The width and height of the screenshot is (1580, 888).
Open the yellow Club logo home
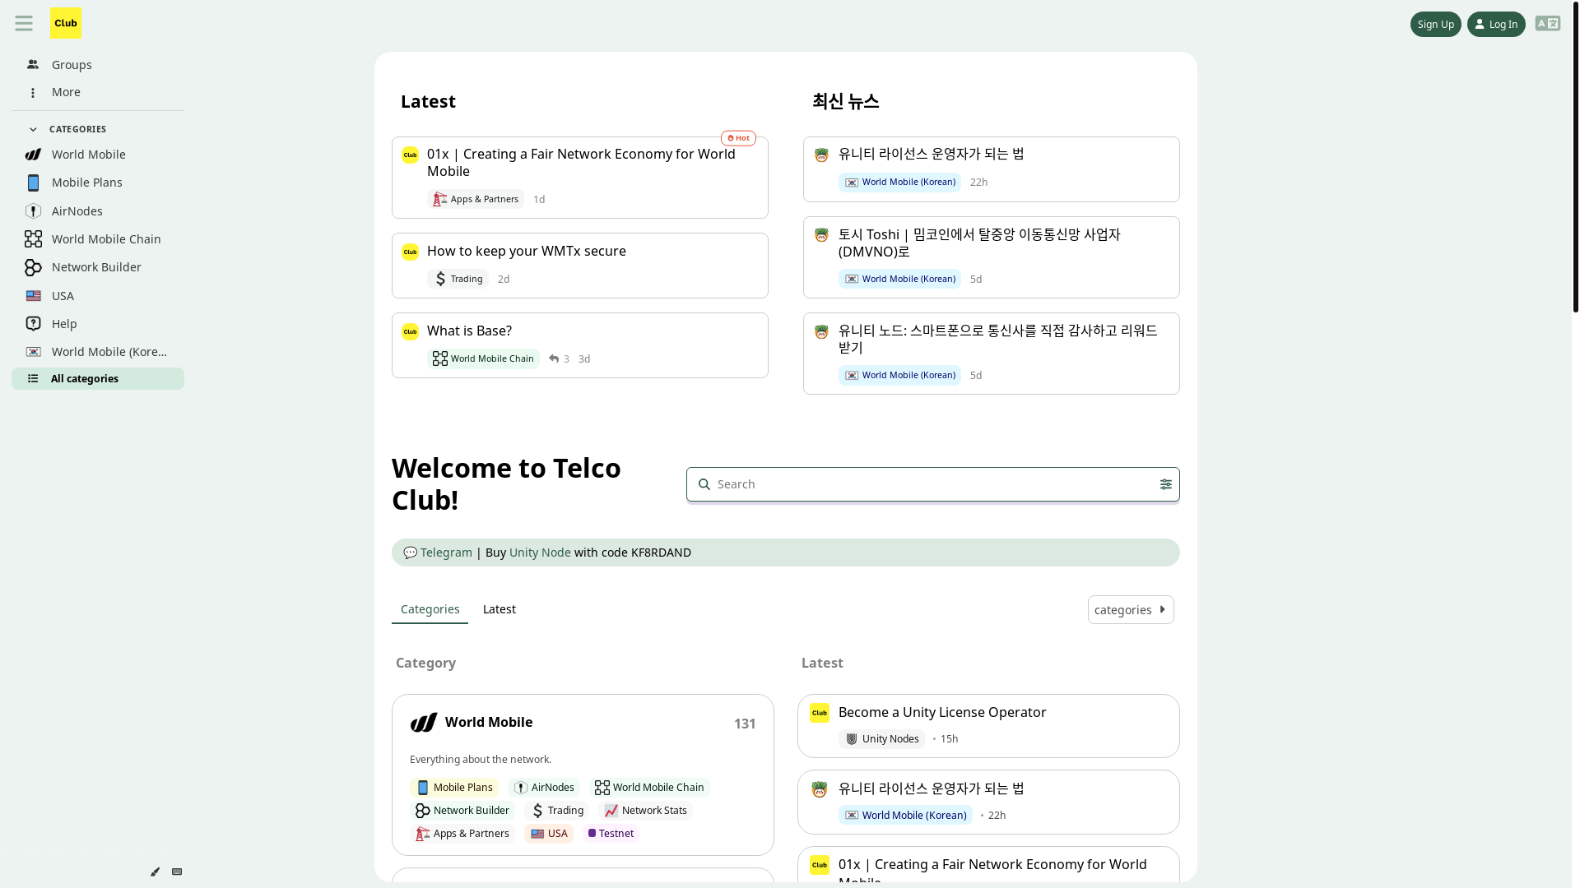66,23
